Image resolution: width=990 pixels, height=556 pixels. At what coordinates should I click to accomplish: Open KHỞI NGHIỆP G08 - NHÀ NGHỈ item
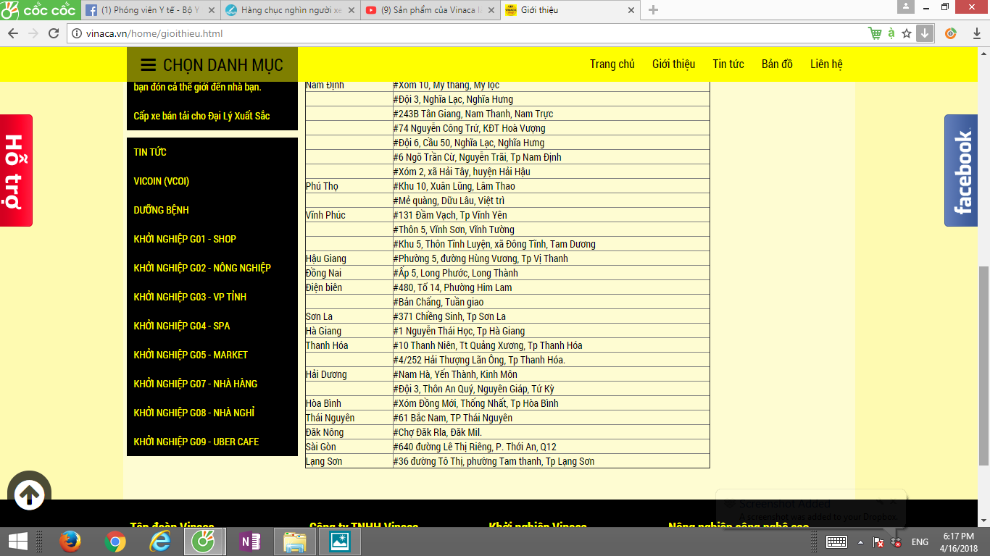(194, 413)
